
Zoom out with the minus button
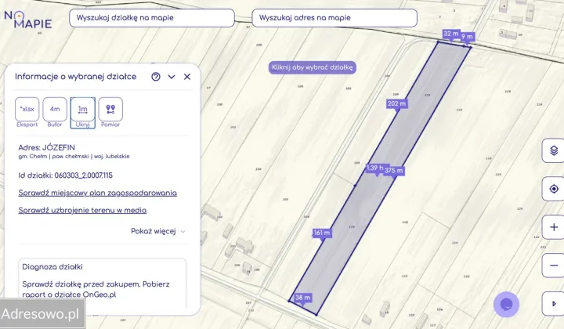554,265
